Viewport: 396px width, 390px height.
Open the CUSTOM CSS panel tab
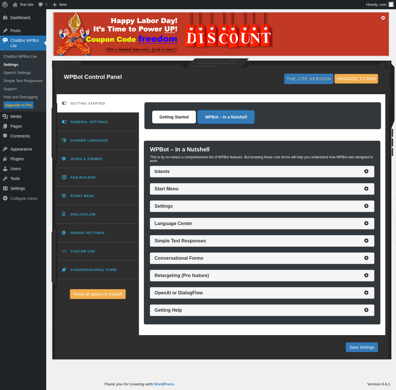pyautogui.click(x=98, y=251)
